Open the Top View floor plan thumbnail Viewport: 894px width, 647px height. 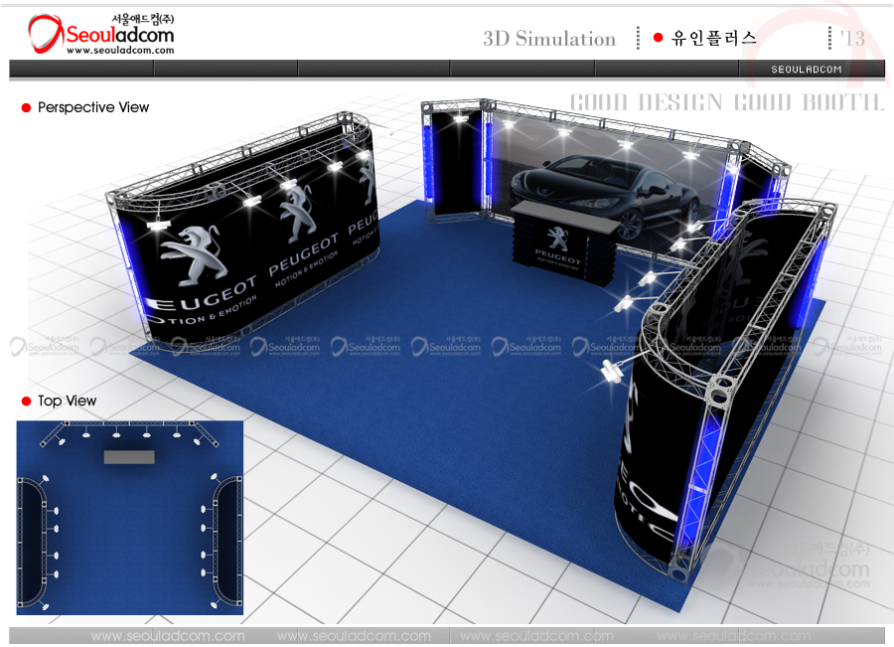pyautogui.click(x=129, y=517)
